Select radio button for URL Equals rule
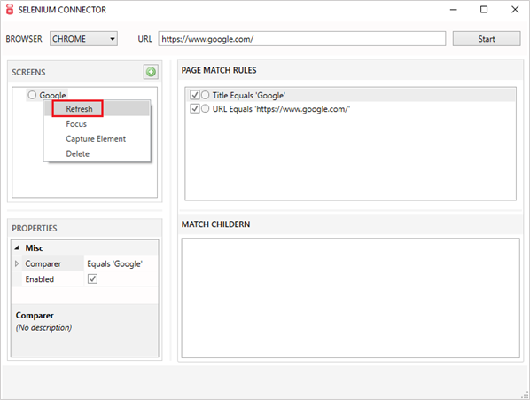Screen dimensions: 530x400 (205, 108)
